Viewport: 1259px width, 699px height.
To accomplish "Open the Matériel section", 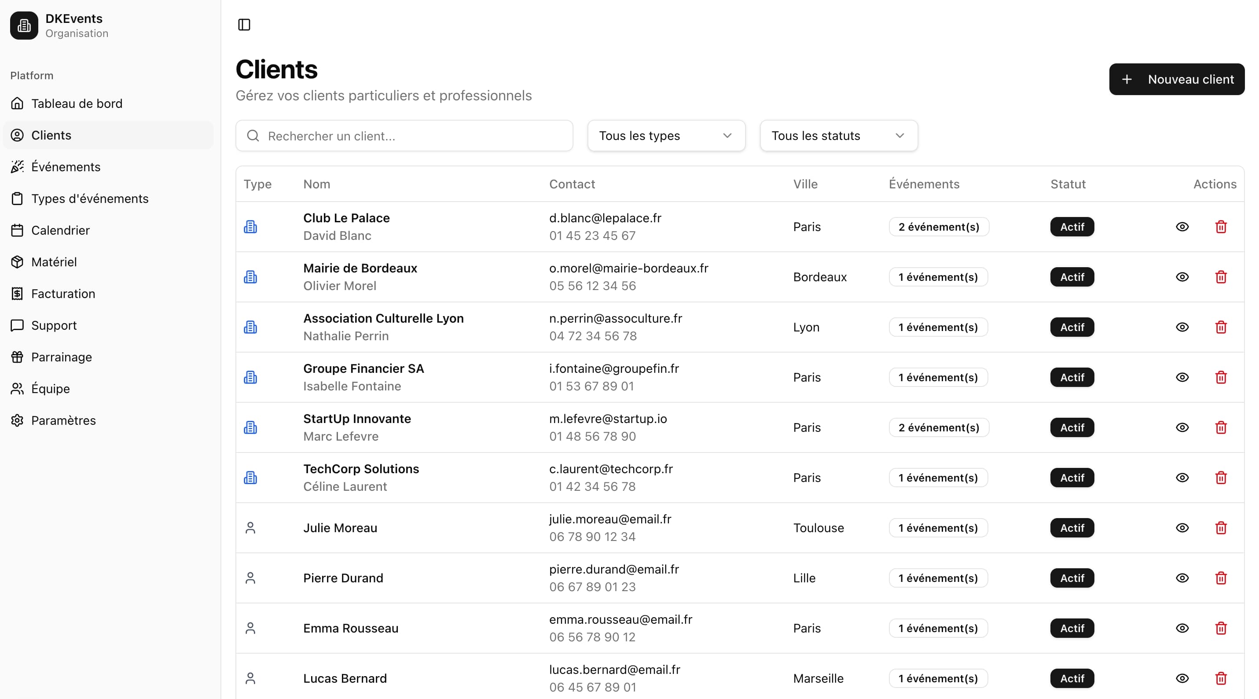I will [55, 261].
